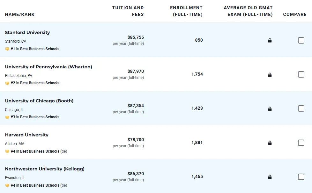Open Stanford University school link

point(27,32)
